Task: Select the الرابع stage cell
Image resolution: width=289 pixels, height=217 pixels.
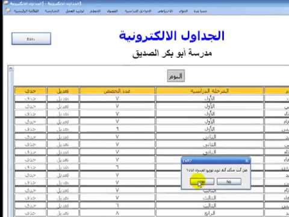Action: (210, 213)
